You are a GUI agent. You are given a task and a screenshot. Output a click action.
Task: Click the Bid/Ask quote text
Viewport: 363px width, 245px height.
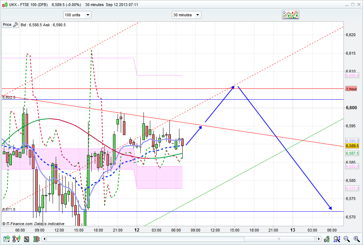(43, 25)
